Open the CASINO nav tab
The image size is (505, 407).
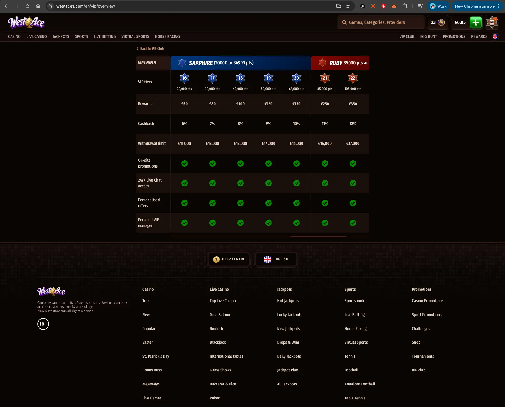(x=14, y=36)
